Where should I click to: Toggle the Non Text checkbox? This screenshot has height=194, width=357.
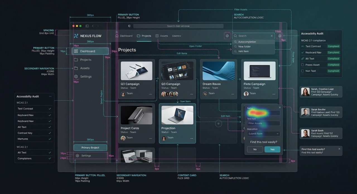303,71
